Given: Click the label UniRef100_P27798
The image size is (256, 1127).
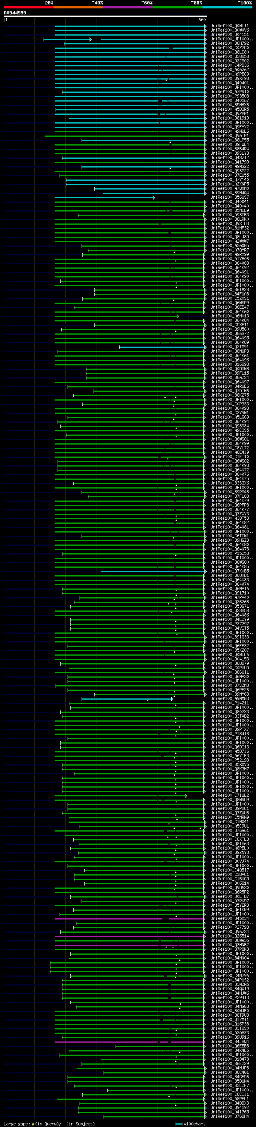Looking at the screenshot, I should [x=229, y=927].
